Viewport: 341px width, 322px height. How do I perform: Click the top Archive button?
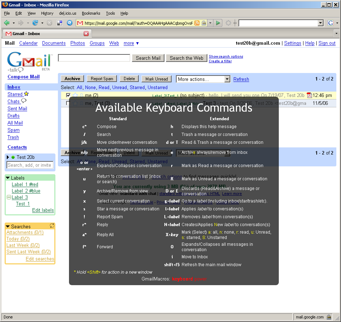coord(72,79)
